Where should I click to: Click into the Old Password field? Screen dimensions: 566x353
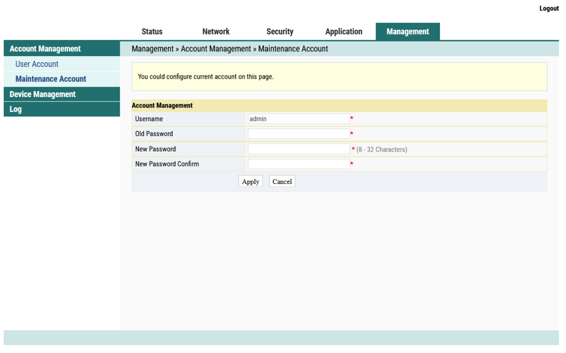click(x=299, y=134)
